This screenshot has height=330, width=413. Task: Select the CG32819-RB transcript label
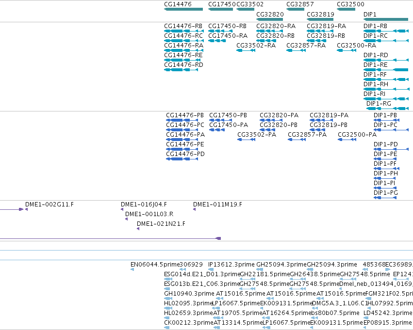click(326, 36)
